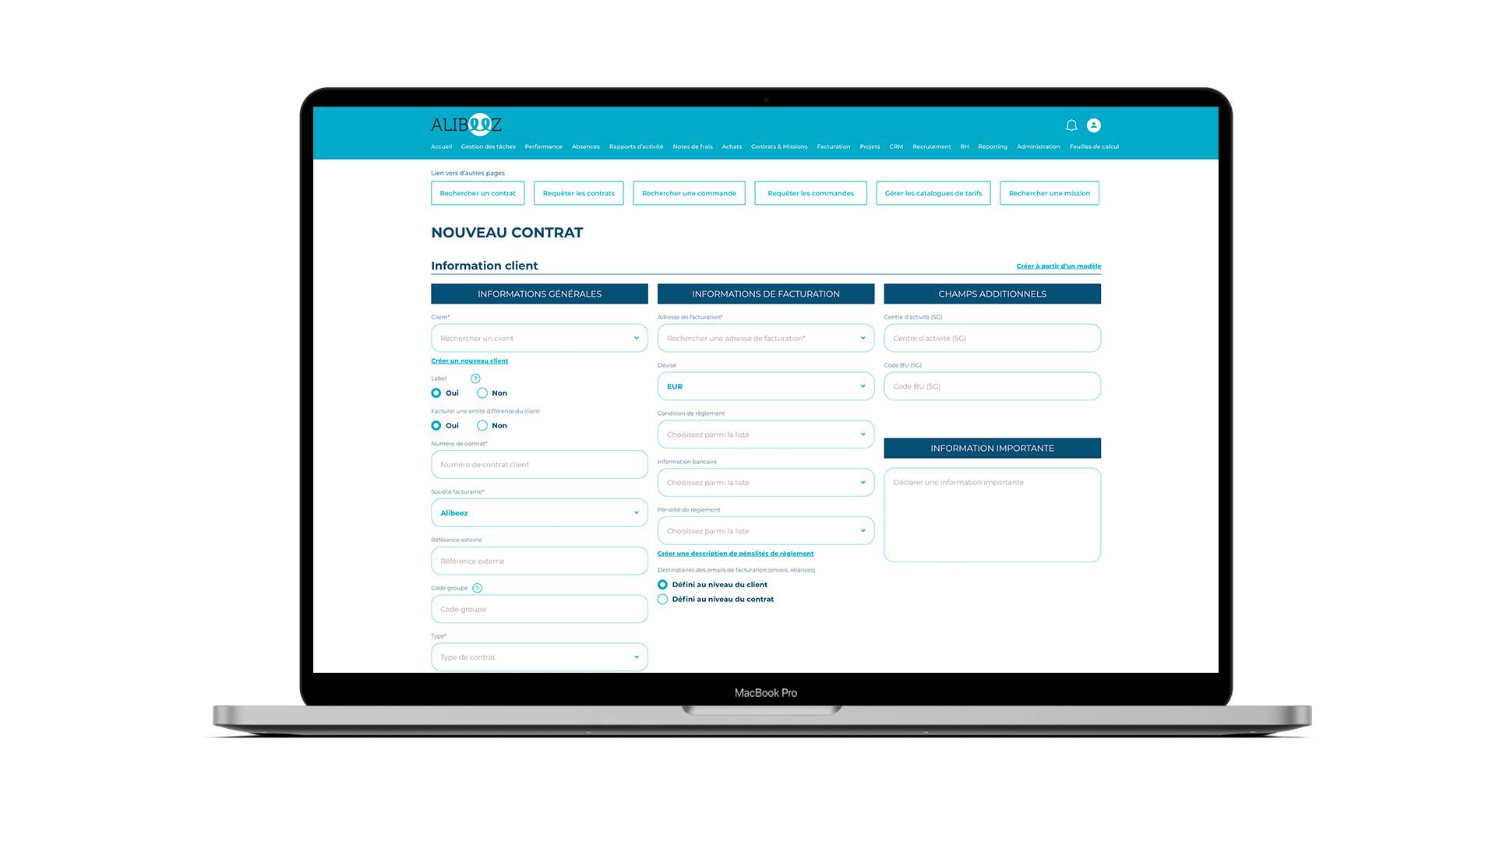The width and height of the screenshot is (1496, 841).
Task: Click the Code groupe help icon
Action: click(x=478, y=588)
